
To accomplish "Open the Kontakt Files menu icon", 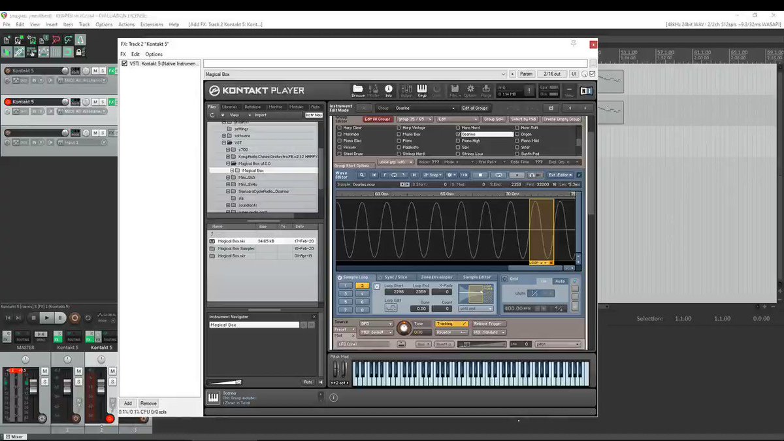I will [455, 90].
